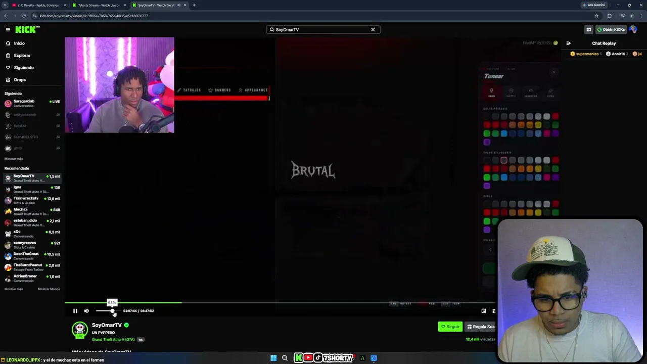
Task: Open Grand Theft Auto V category link
Action: [x=113, y=340]
